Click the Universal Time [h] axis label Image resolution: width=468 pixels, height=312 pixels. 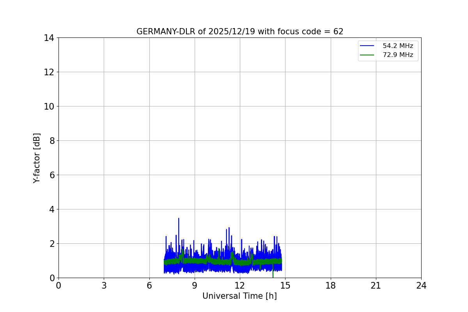point(239,296)
